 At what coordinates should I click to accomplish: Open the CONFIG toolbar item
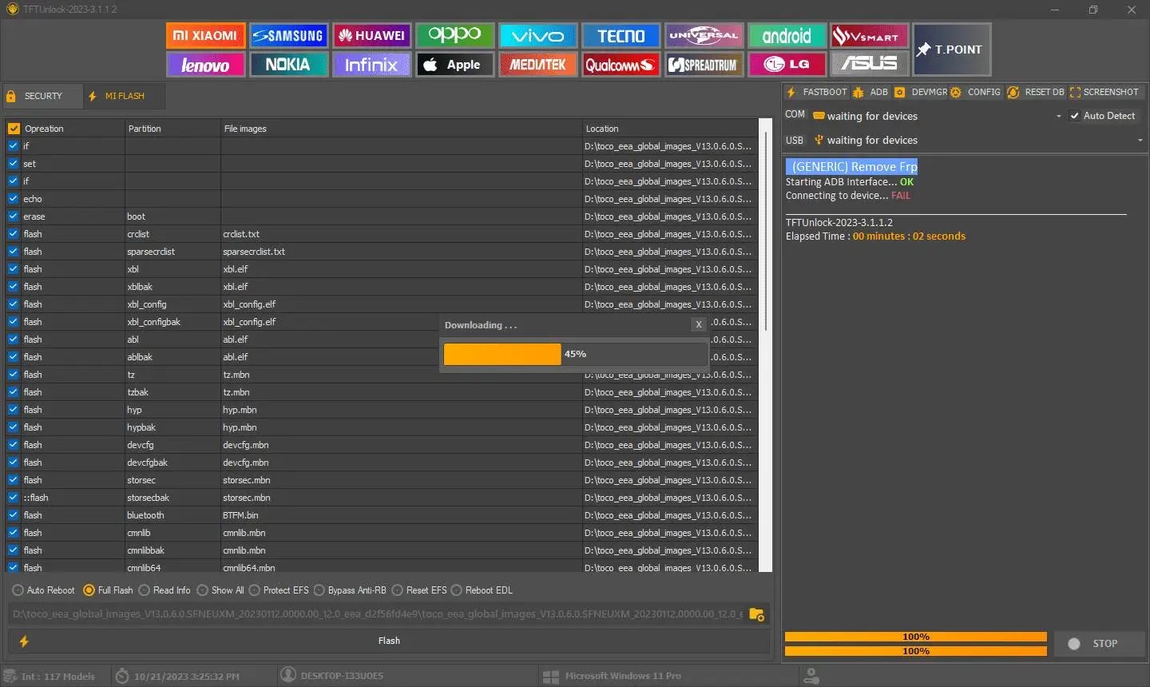coord(975,92)
